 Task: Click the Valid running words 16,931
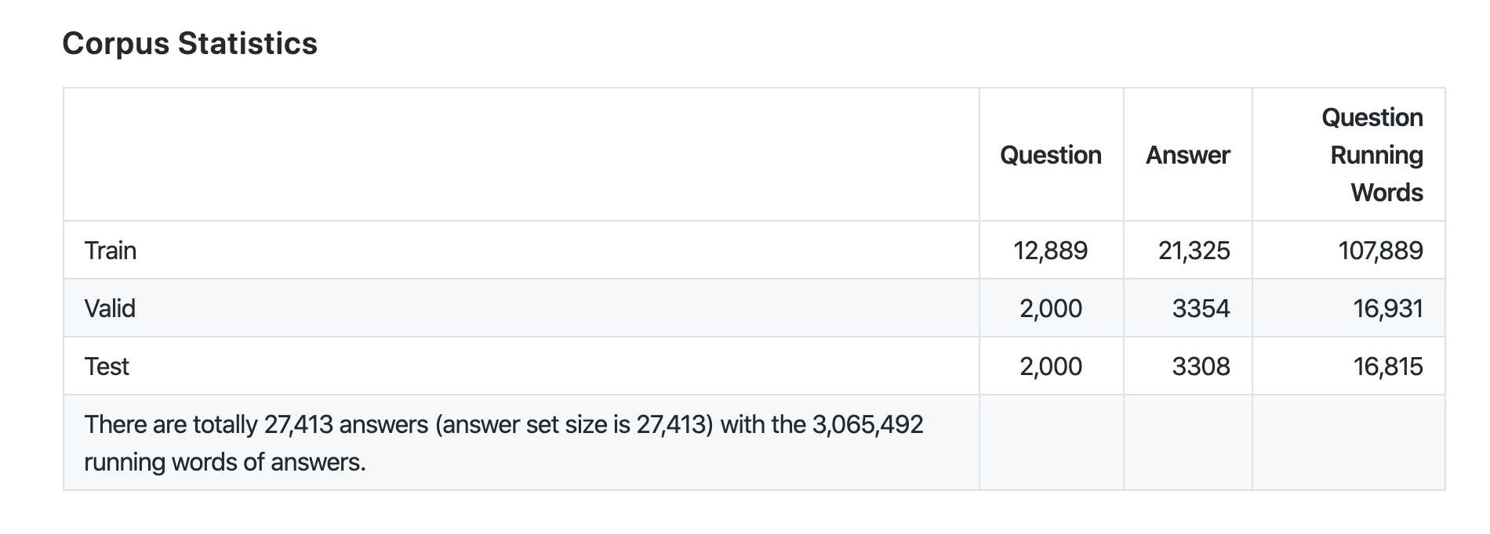coord(1388,308)
